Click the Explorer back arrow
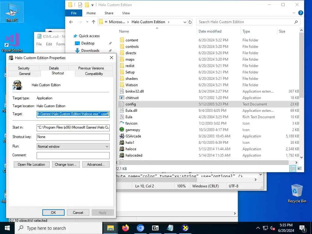The height and width of the screenshot is (234, 312). (71, 22)
